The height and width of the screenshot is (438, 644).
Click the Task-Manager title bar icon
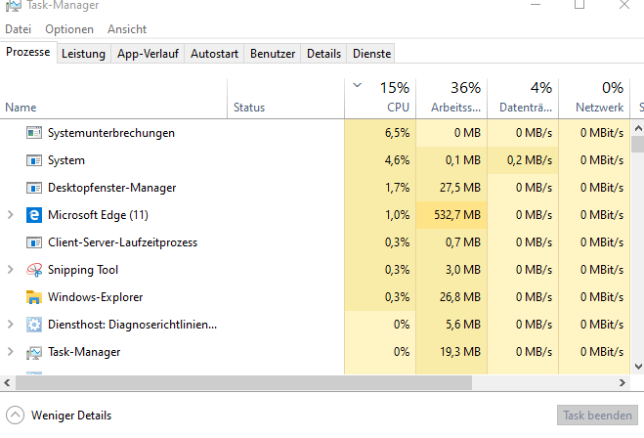[14, 5]
